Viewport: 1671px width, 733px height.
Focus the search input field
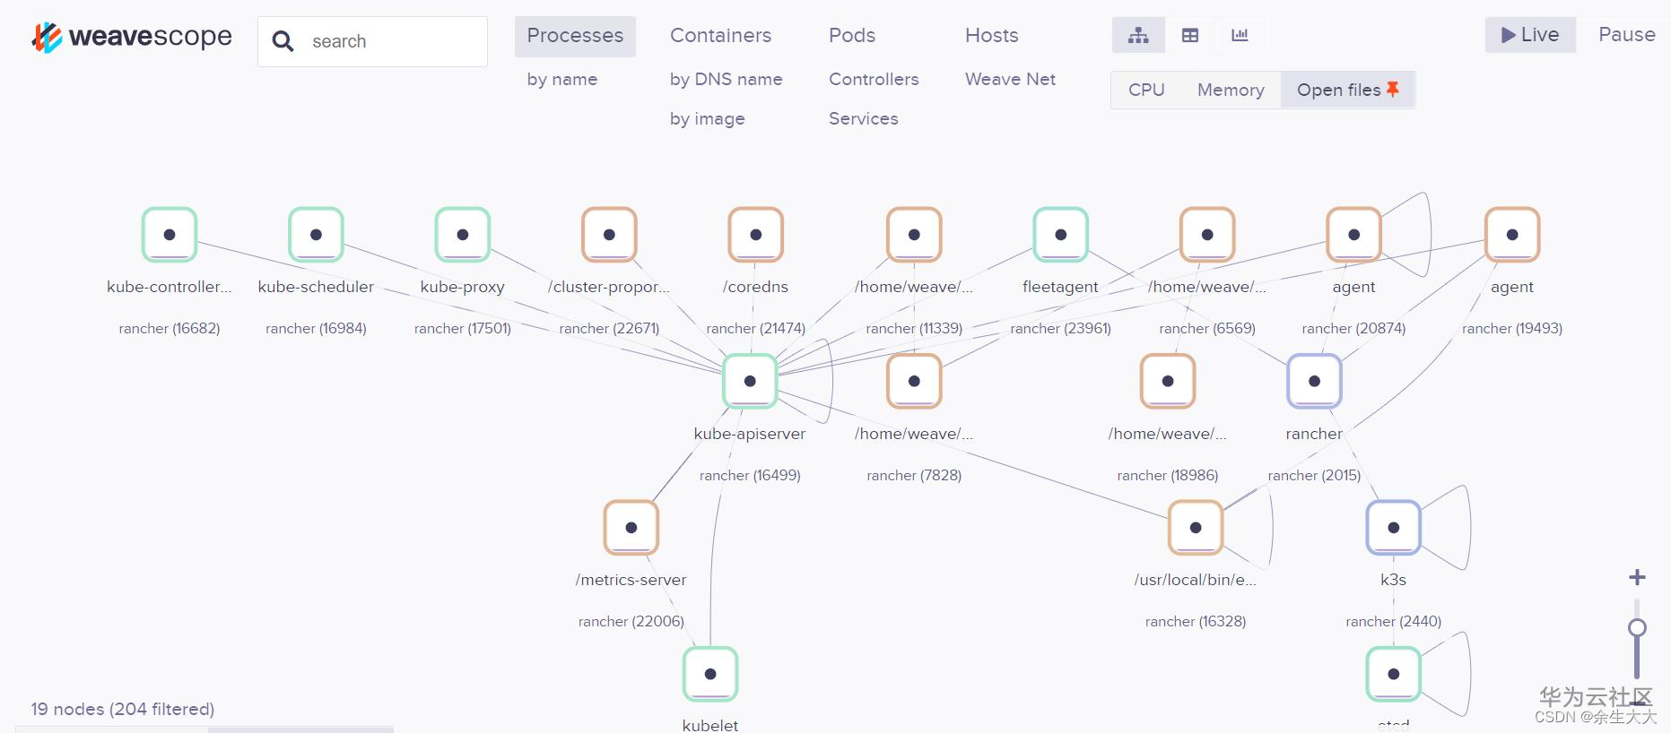tap(395, 41)
